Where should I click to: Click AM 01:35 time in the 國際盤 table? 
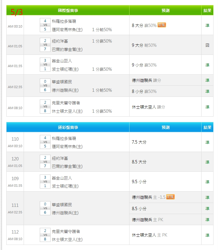click(x=15, y=66)
